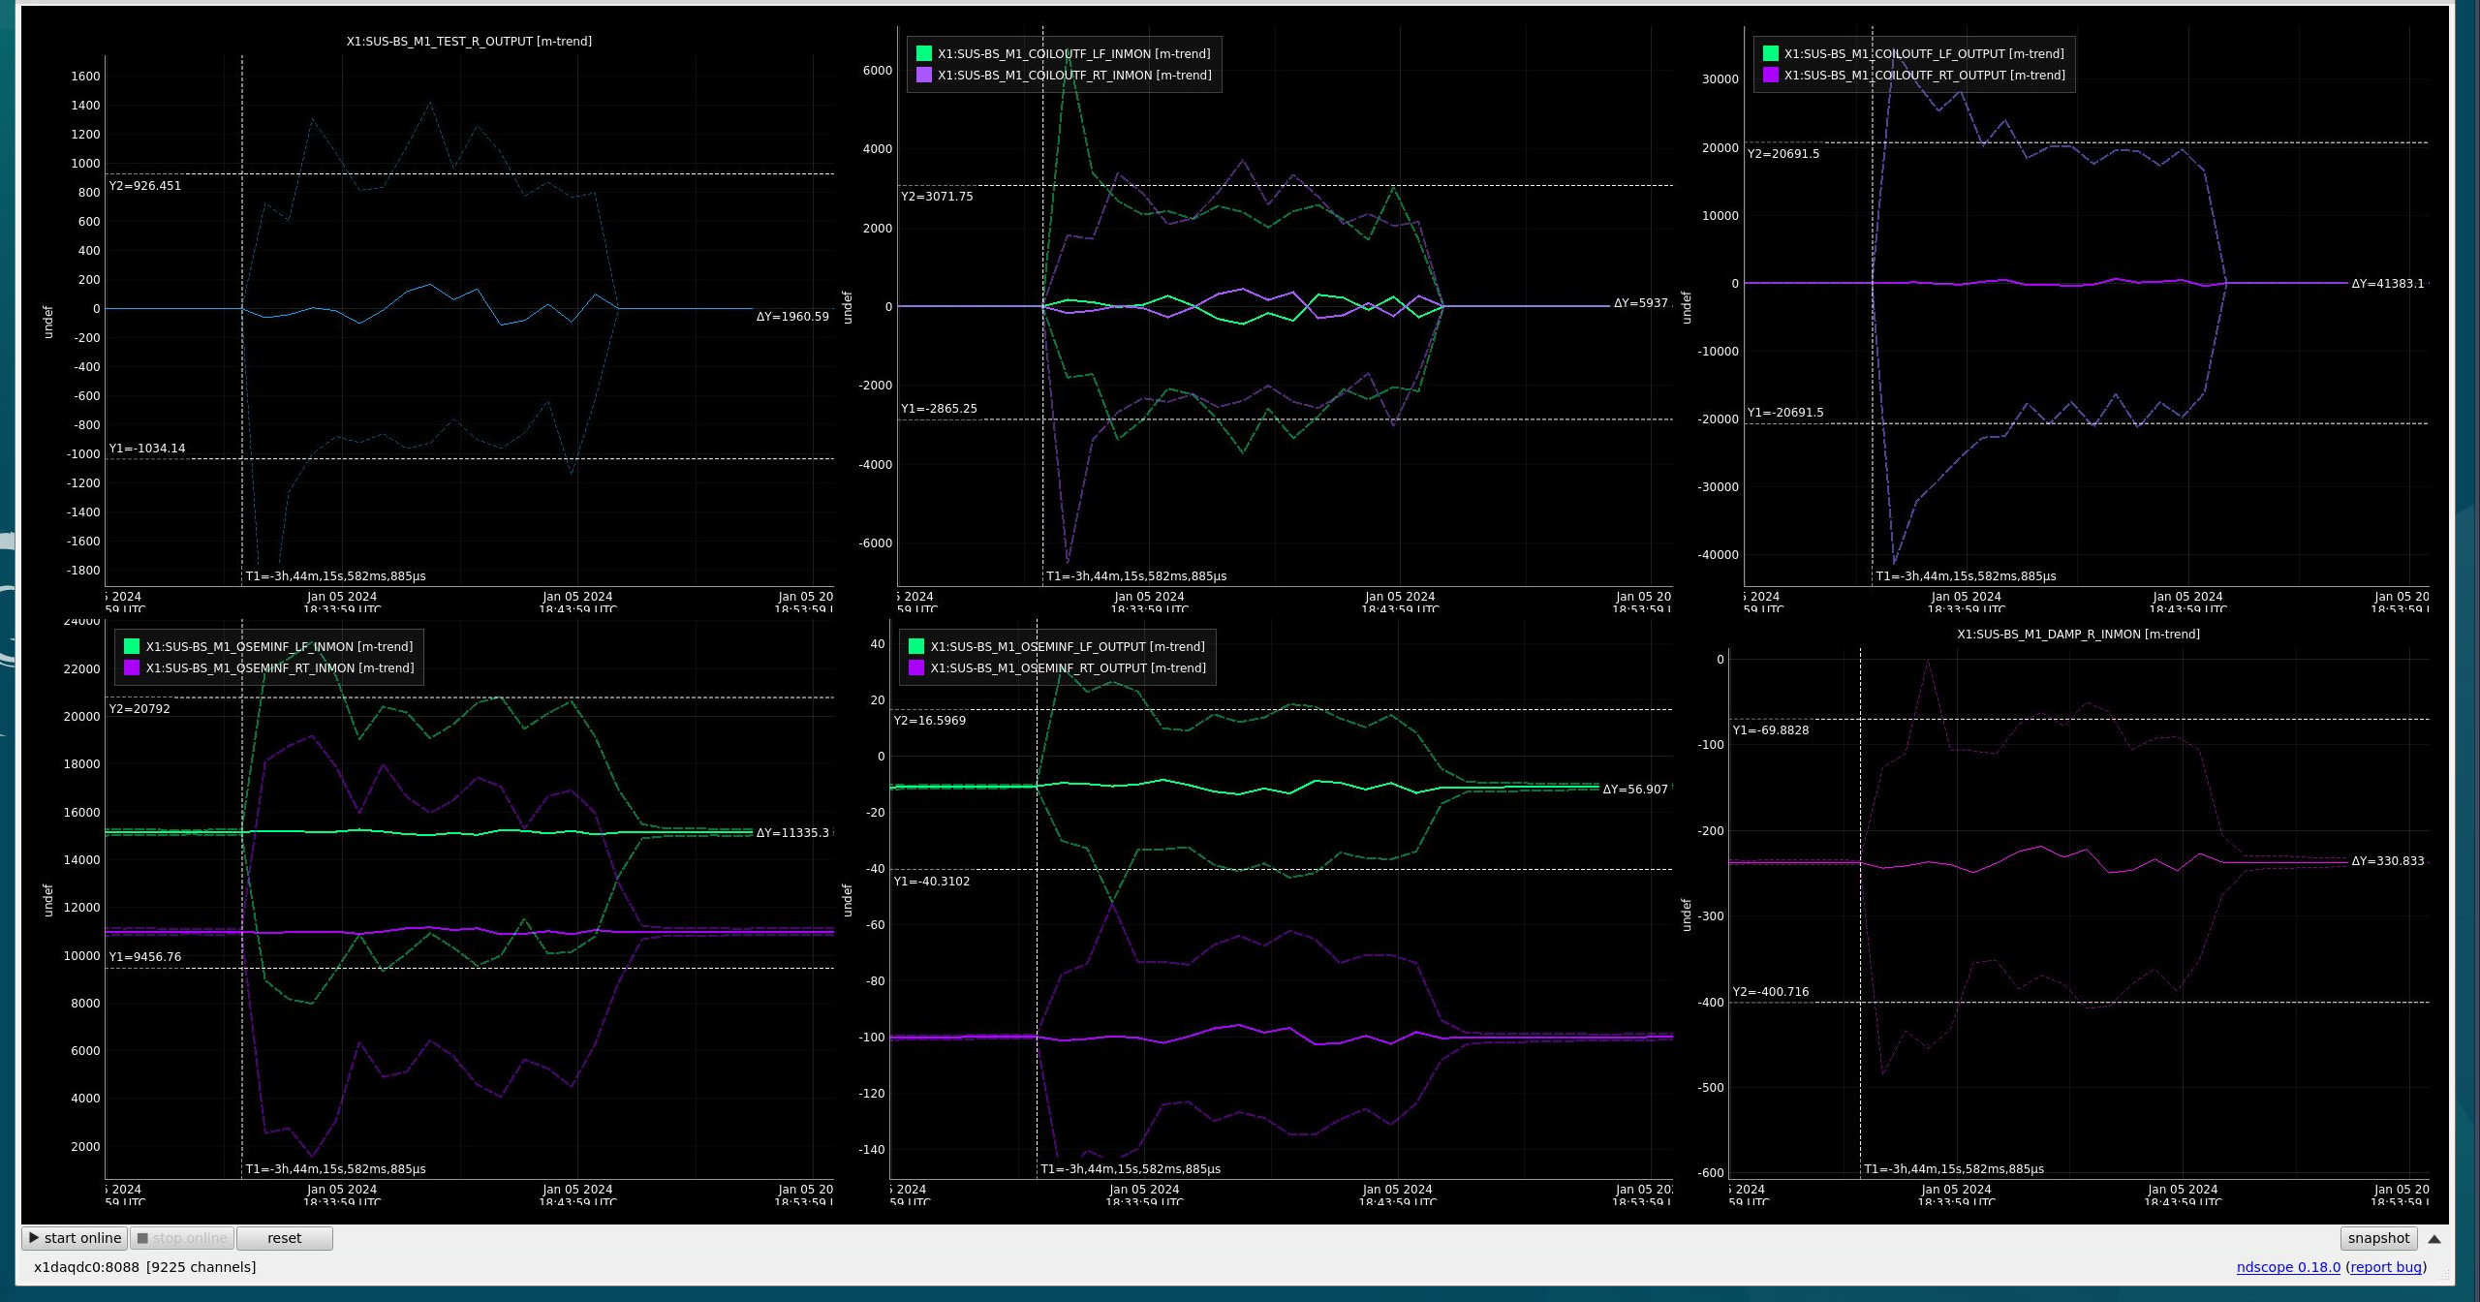Click the COILOUTF_RT_OUTPUT purple legend swatch
Image resolution: width=2480 pixels, height=1302 pixels.
coord(1771,75)
